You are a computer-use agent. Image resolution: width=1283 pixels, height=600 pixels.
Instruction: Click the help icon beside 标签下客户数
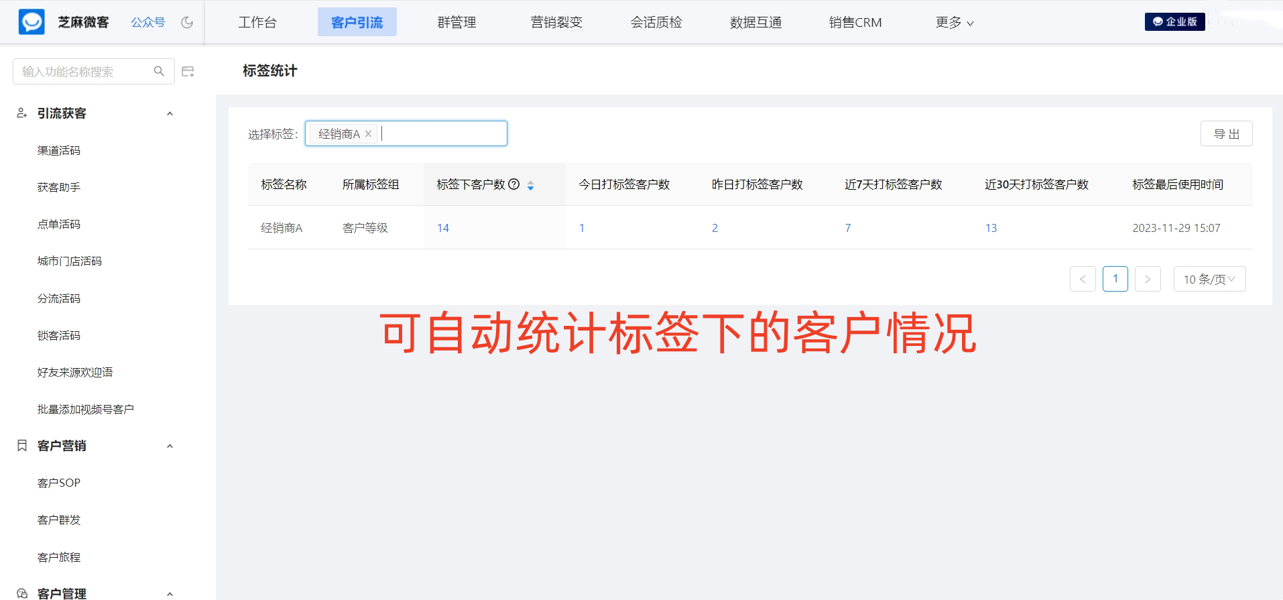coord(514,184)
